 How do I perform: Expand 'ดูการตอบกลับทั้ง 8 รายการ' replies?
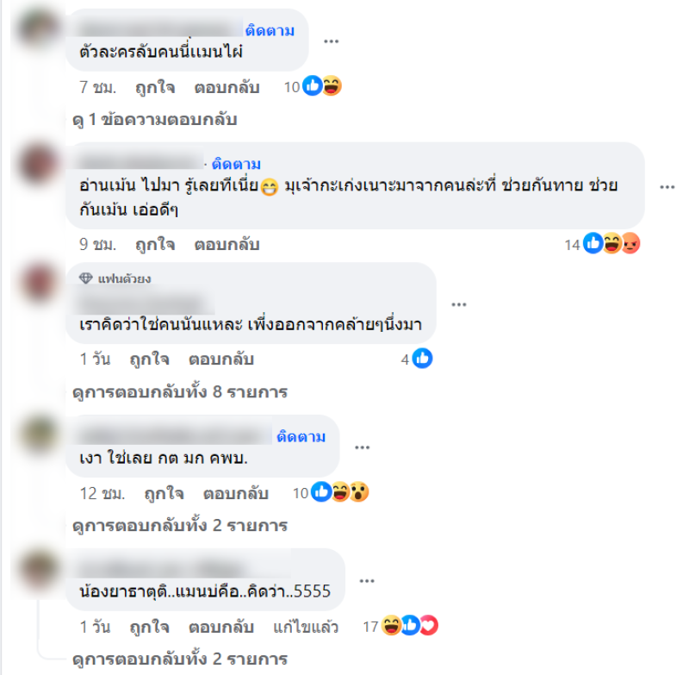pos(180,391)
